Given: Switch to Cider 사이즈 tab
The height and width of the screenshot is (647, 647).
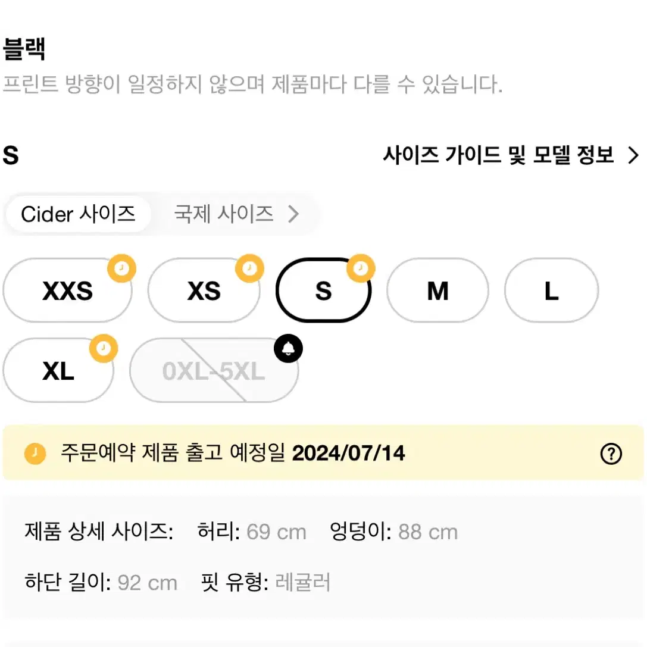Looking at the screenshot, I should (x=79, y=214).
